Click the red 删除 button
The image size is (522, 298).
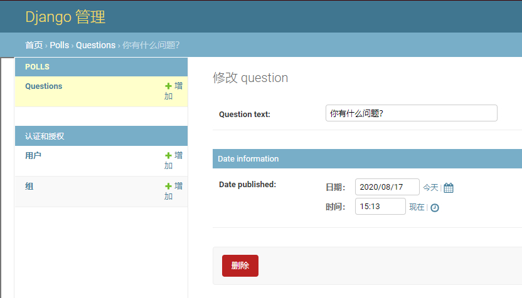coord(240,265)
